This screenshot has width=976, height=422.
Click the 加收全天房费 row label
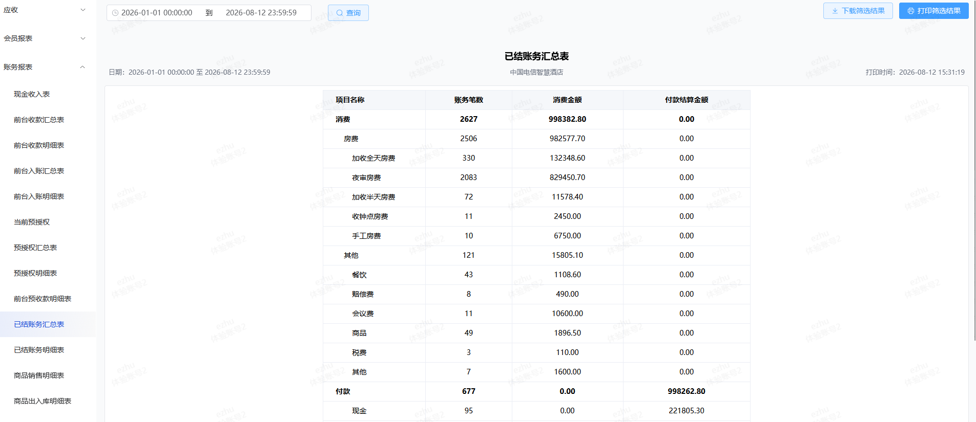(373, 158)
